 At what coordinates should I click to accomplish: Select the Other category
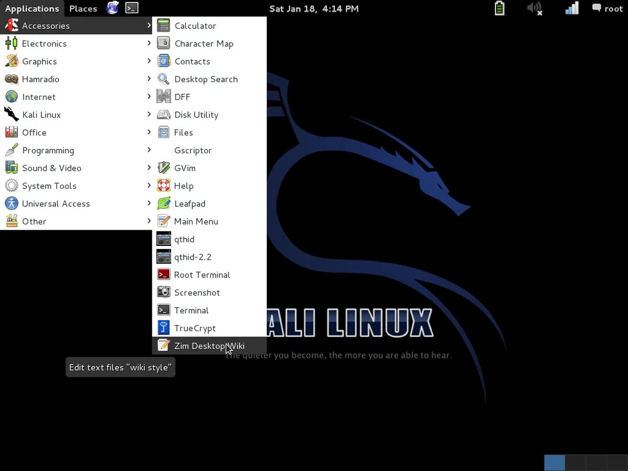tap(76, 221)
